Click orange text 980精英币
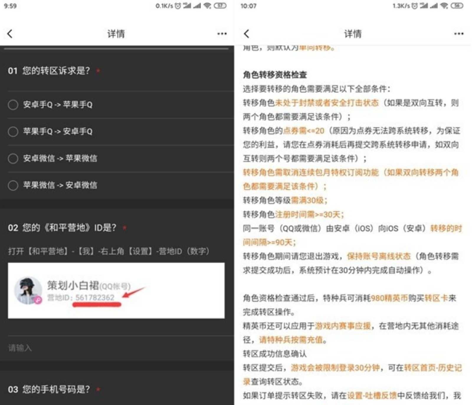The image size is (472, 405). click(389, 298)
